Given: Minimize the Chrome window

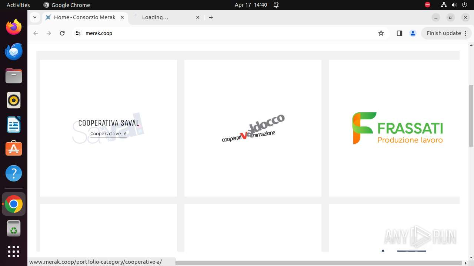Looking at the screenshot, I should 436,17.
